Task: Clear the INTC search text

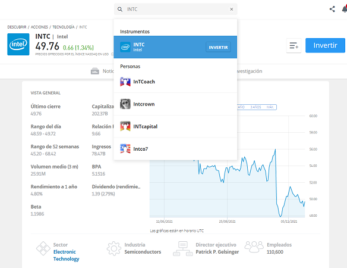Action: click(232, 10)
